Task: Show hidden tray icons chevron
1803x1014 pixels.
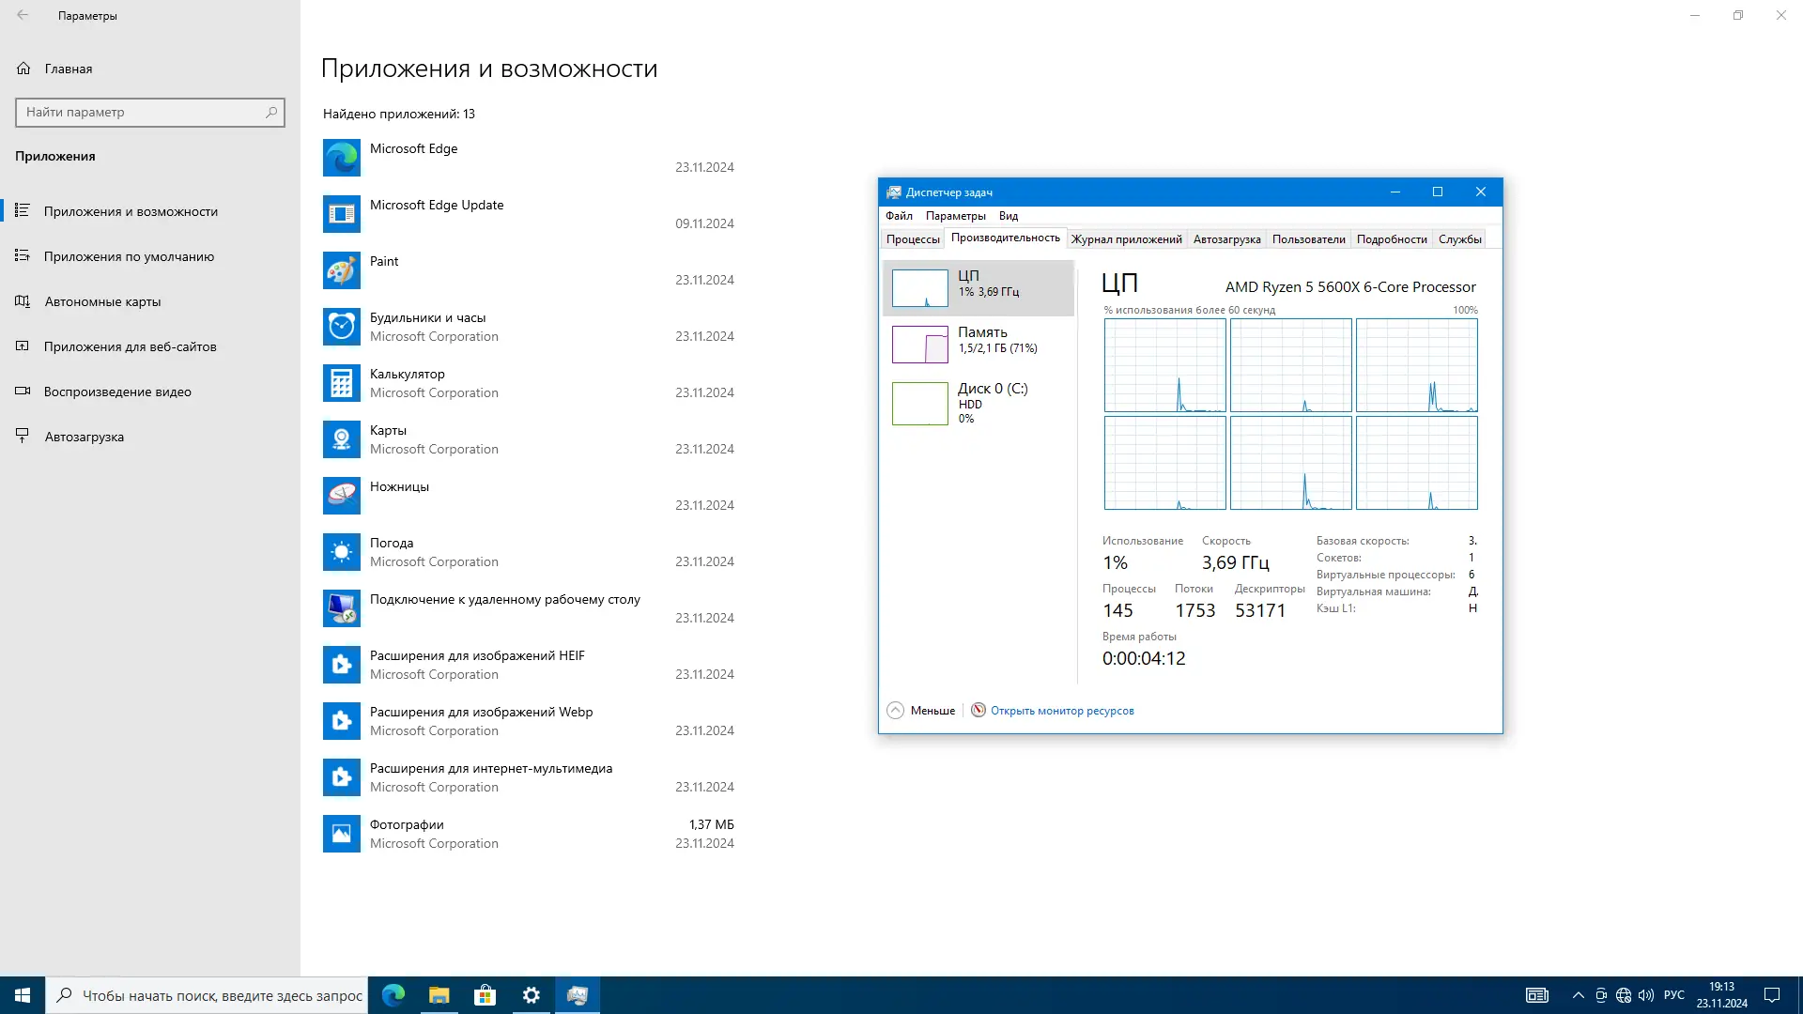Action: 1578,995
